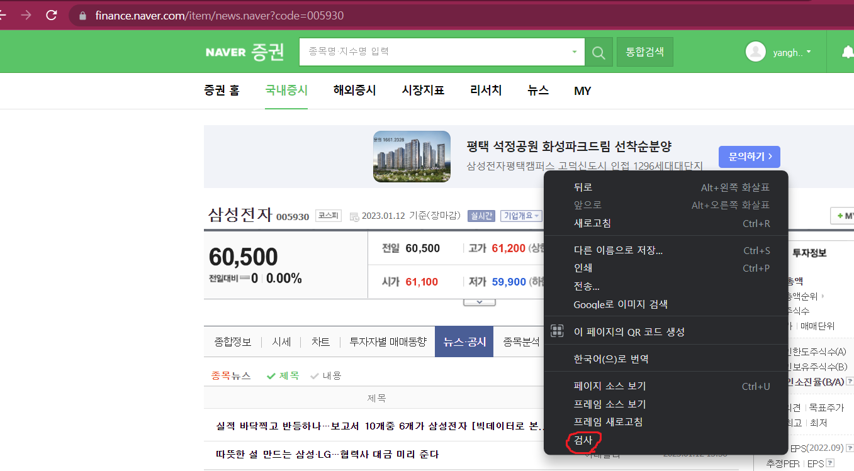Click the browser address bar URL
The height and width of the screenshot is (471, 854).
click(220, 16)
